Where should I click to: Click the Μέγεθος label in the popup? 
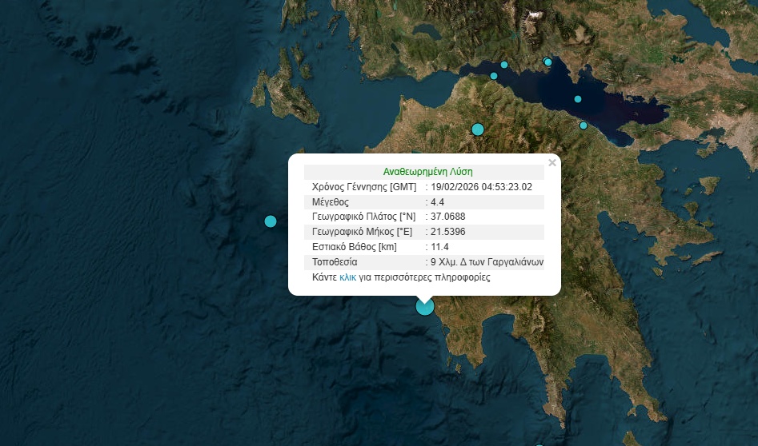pyautogui.click(x=330, y=202)
